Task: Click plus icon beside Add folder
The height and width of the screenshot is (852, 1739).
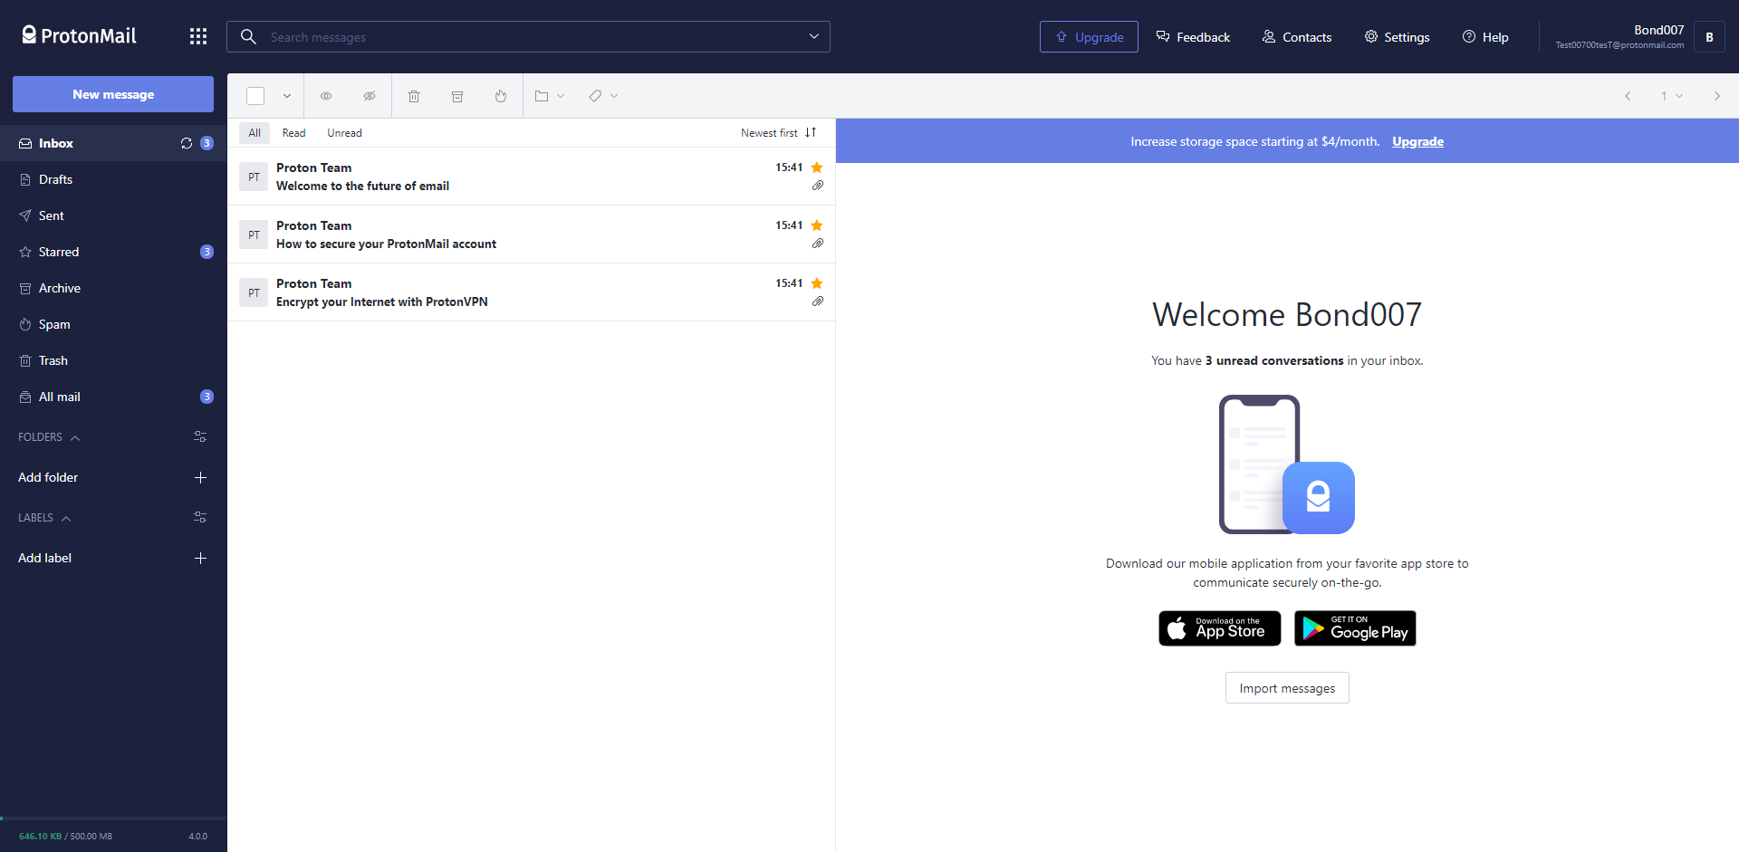Action: point(201,477)
